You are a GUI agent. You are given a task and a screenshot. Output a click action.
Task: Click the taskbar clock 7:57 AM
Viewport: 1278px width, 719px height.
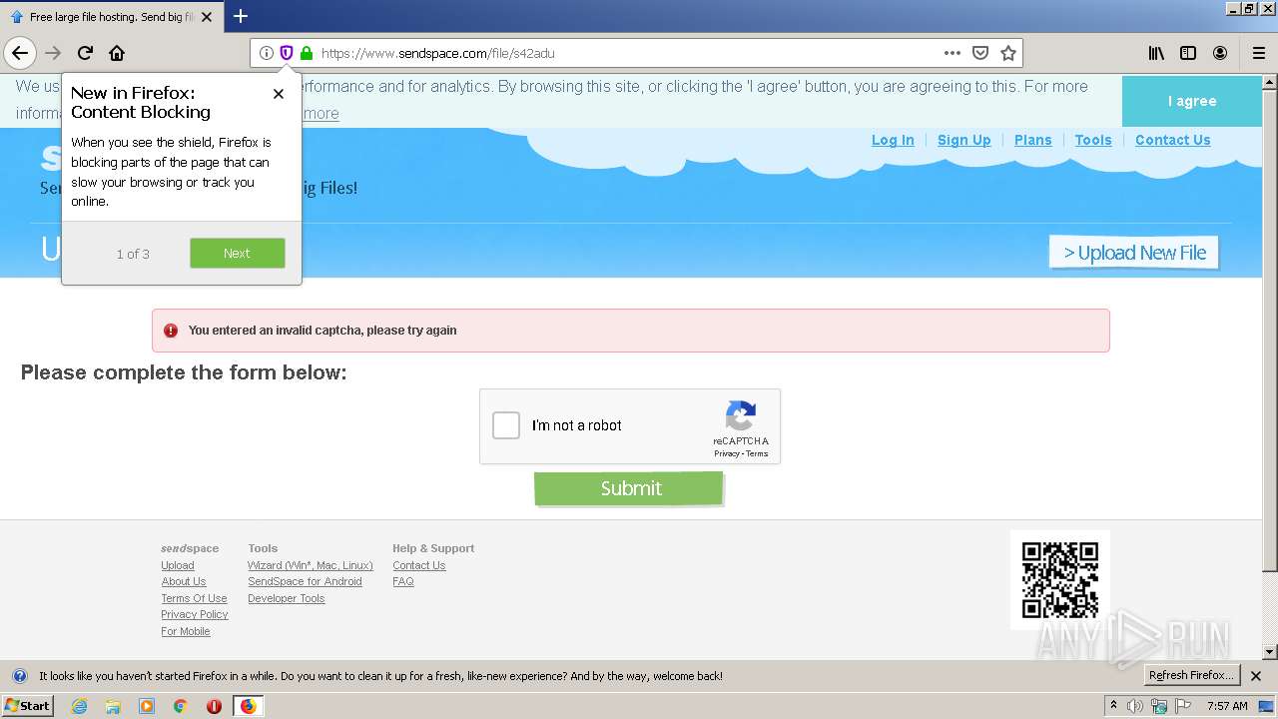[1227, 706]
